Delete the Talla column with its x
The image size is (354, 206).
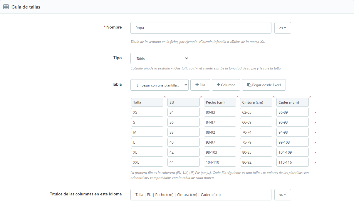(x=165, y=97)
